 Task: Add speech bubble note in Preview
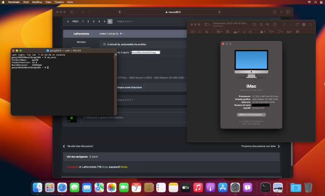coord(297,32)
